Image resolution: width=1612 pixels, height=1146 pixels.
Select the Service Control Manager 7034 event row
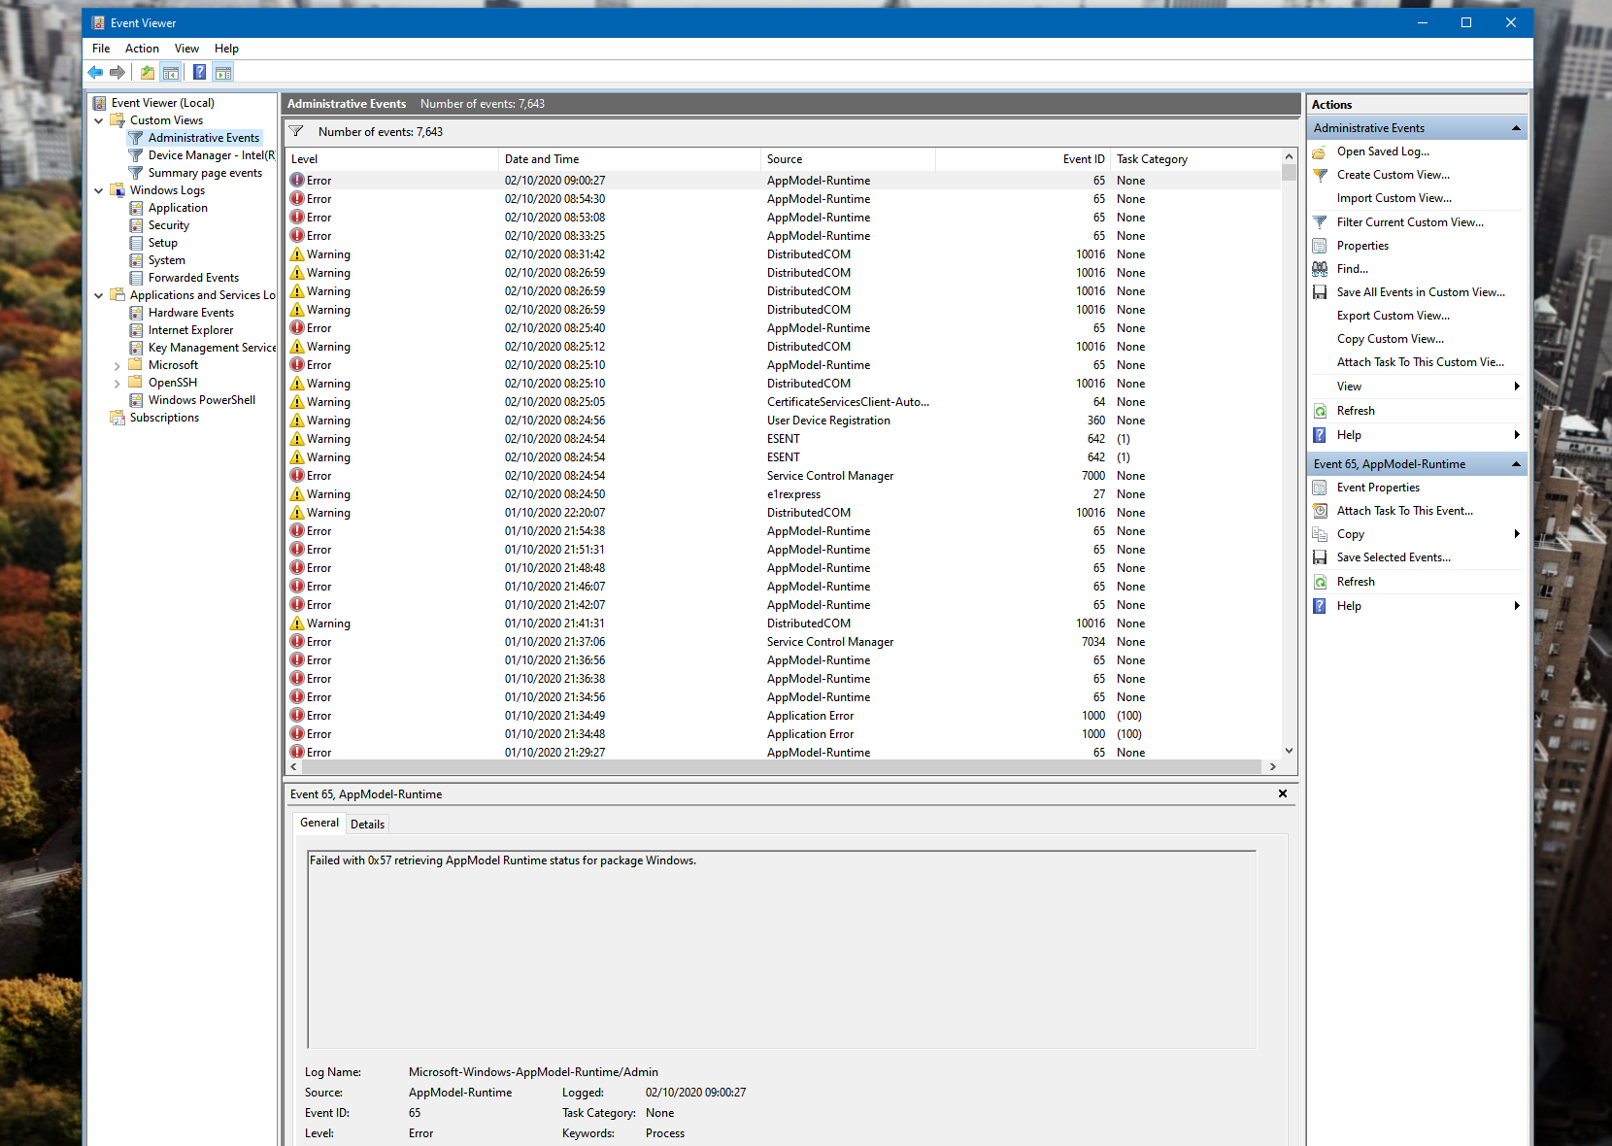pos(784,642)
